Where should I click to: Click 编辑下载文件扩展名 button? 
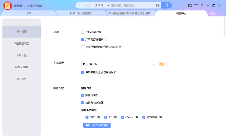click(97, 125)
